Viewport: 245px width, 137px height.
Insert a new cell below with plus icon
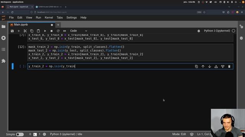(x=19, y=31)
